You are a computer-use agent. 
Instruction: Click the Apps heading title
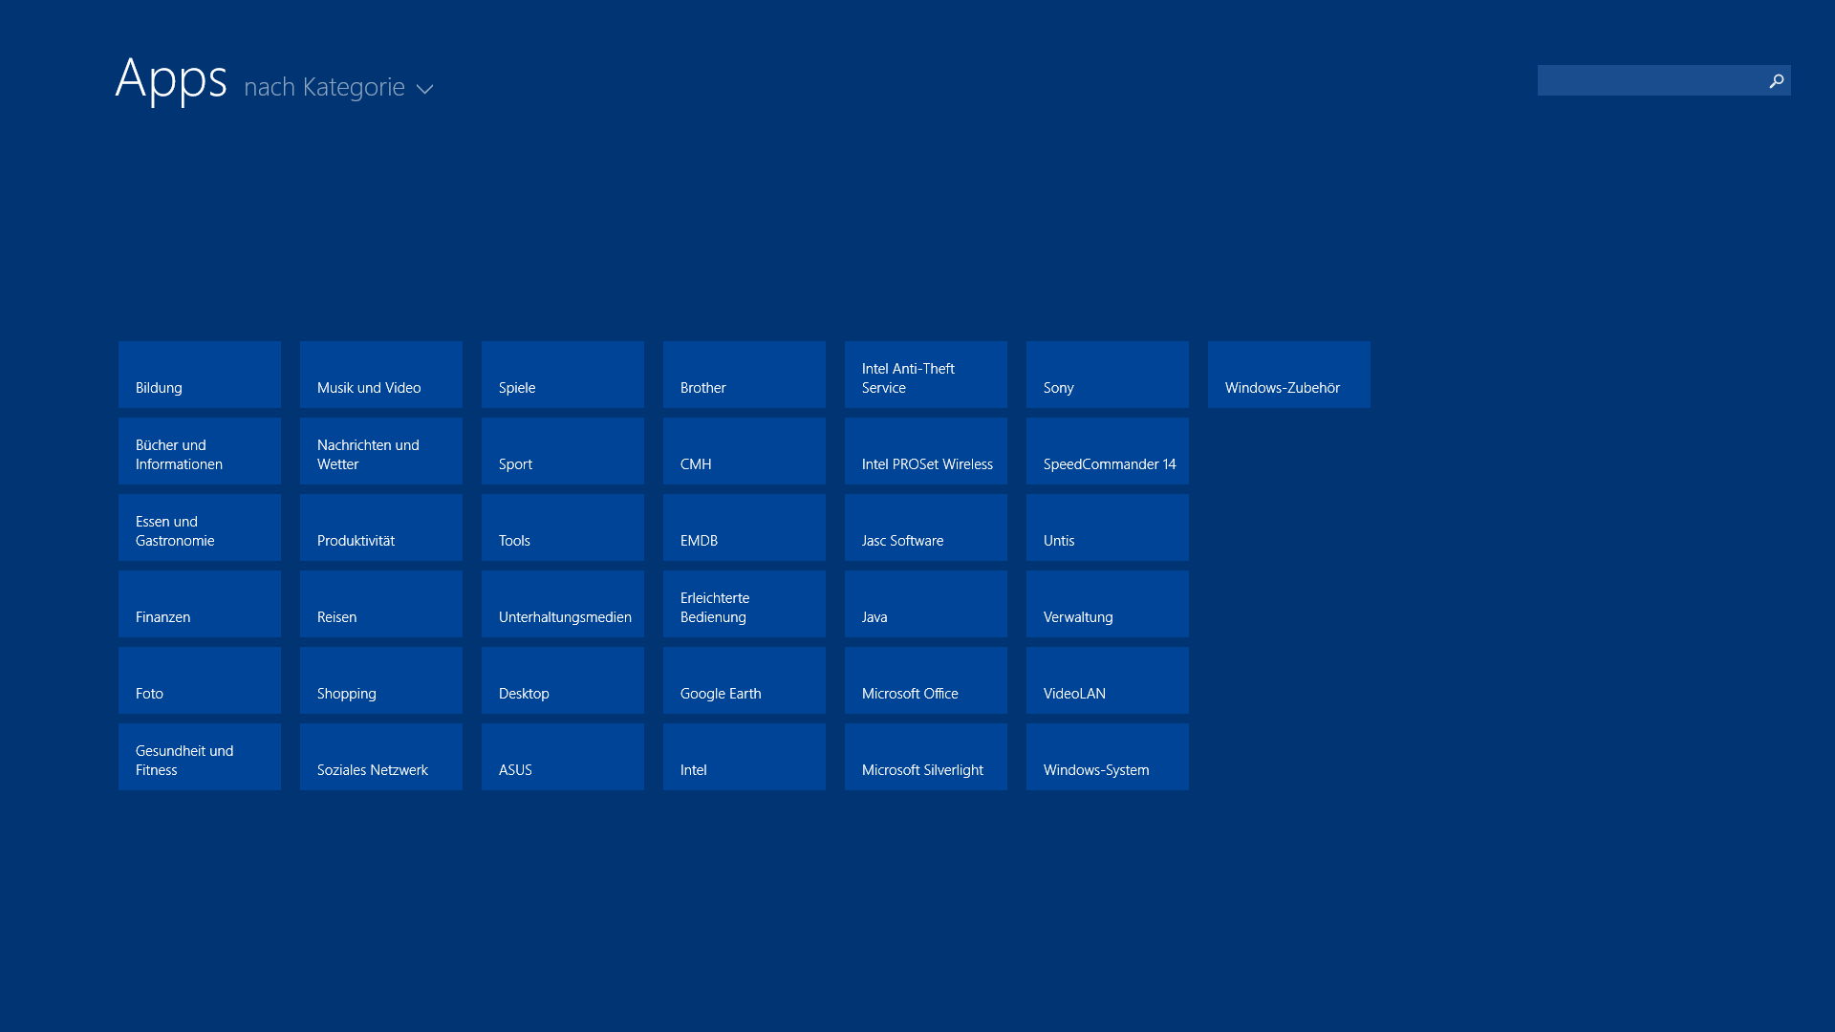click(x=171, y=78)
